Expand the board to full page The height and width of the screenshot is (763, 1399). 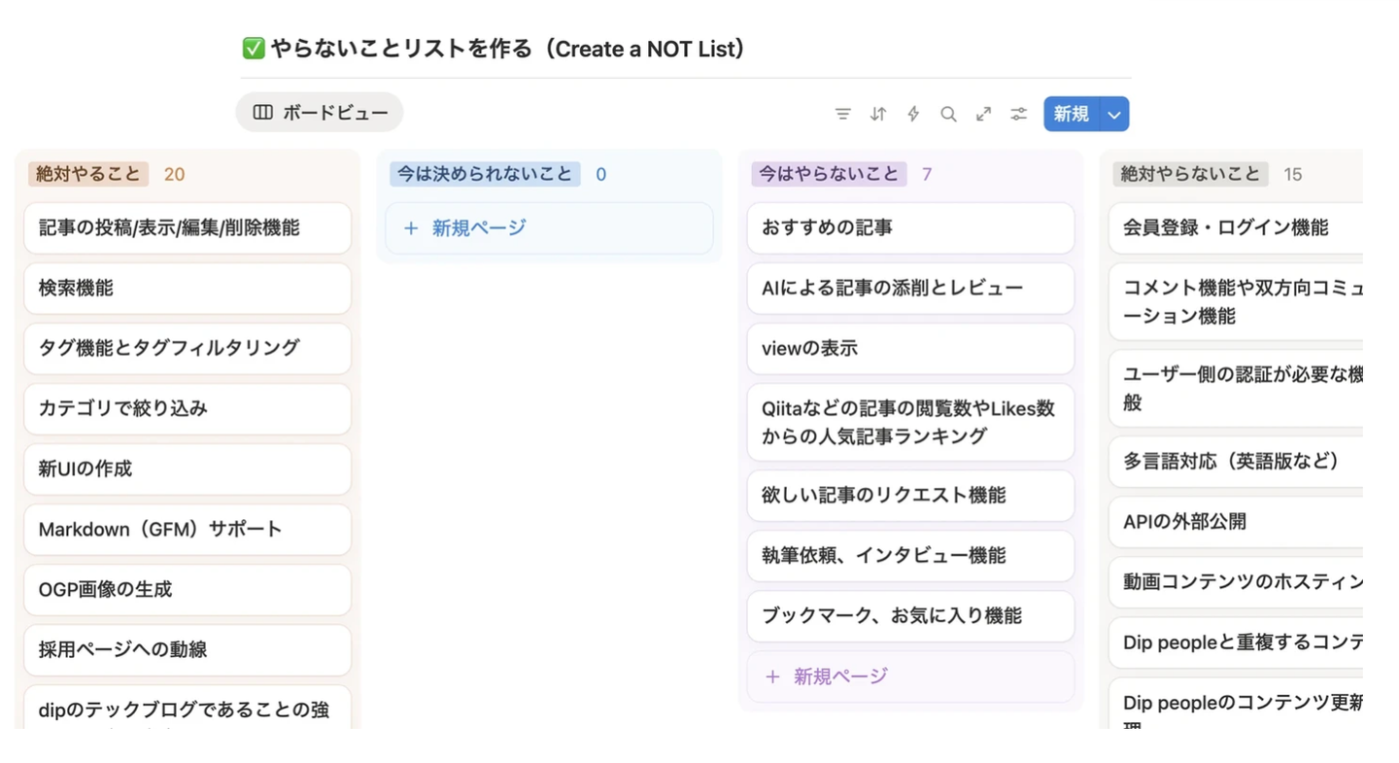(983, 114)
